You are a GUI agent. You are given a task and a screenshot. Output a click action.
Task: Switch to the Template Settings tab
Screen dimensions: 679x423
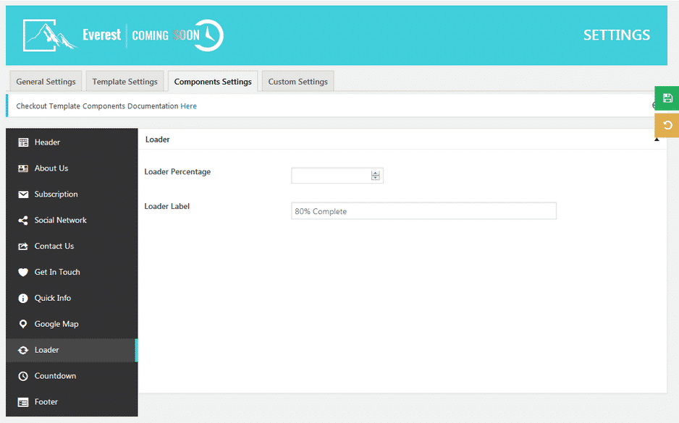(x=125, y=81)
